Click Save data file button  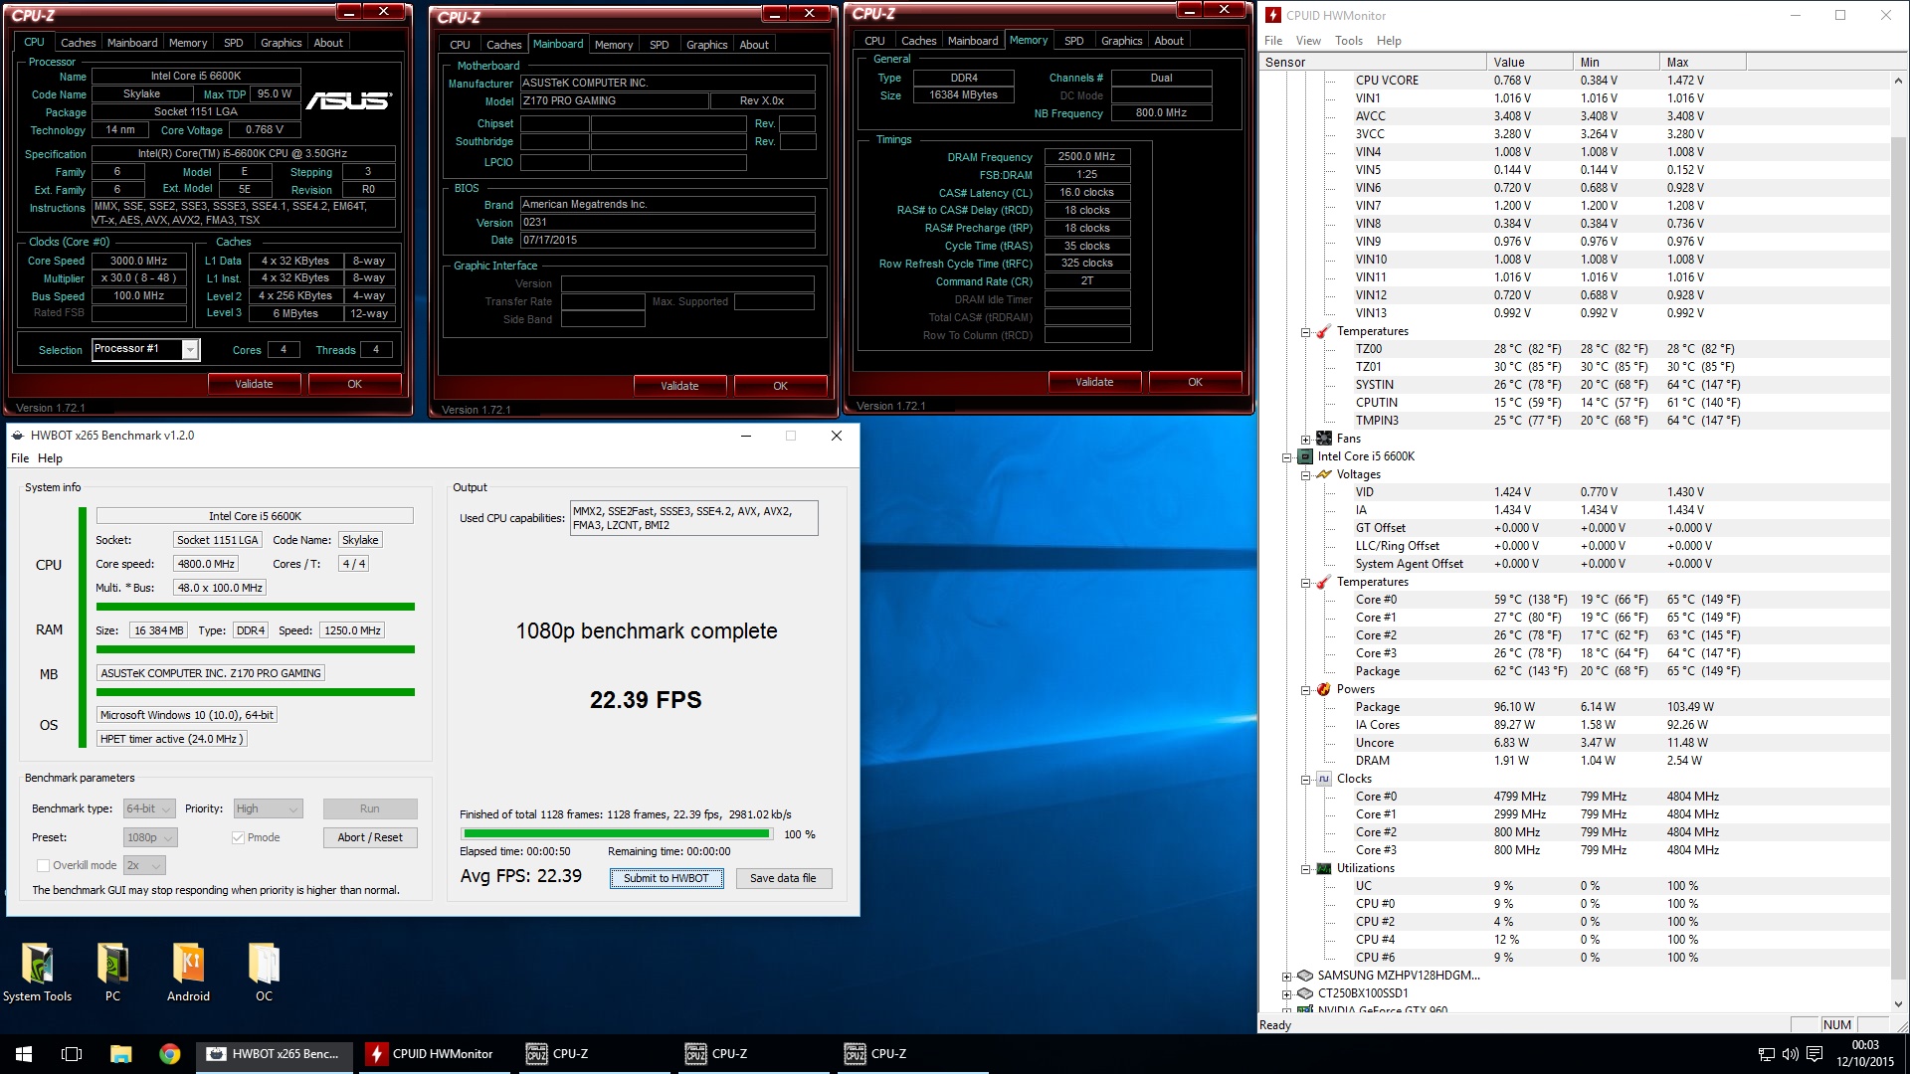[x=783, y=878]
